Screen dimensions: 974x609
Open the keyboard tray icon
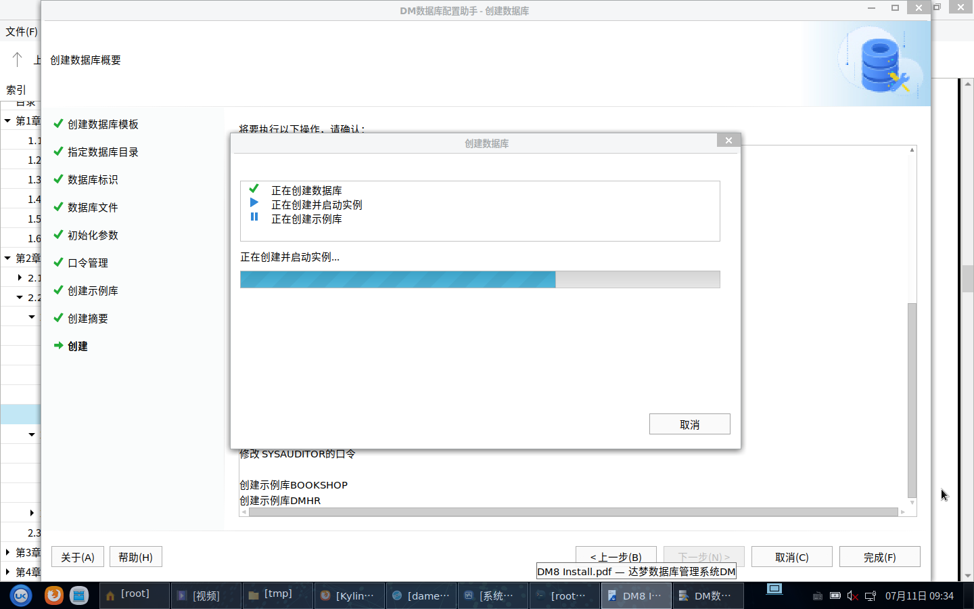817,595
